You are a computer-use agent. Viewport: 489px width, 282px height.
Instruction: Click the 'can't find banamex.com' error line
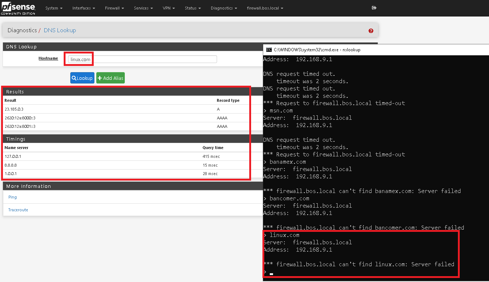[x=362, y=191]
